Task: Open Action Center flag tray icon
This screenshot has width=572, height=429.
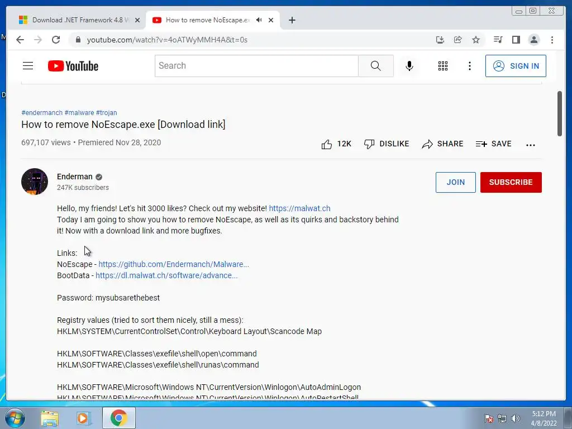Action: 488,418
